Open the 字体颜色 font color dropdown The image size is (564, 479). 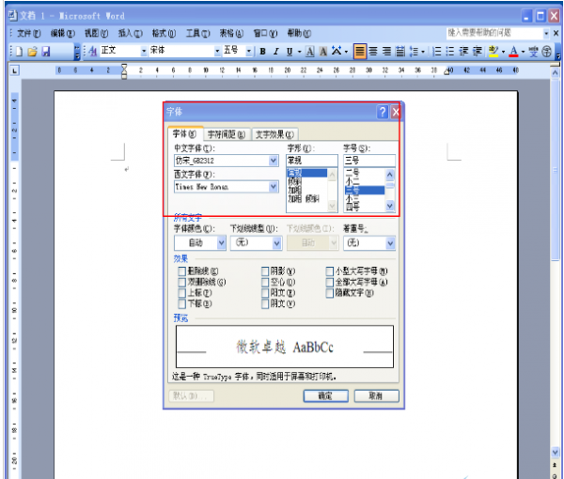221,242
